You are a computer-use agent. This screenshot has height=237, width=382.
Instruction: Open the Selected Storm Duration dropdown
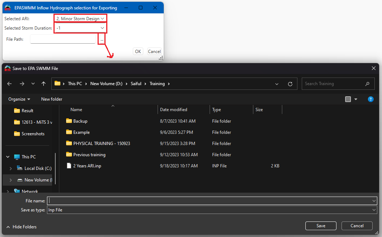[x=80, y=28]
